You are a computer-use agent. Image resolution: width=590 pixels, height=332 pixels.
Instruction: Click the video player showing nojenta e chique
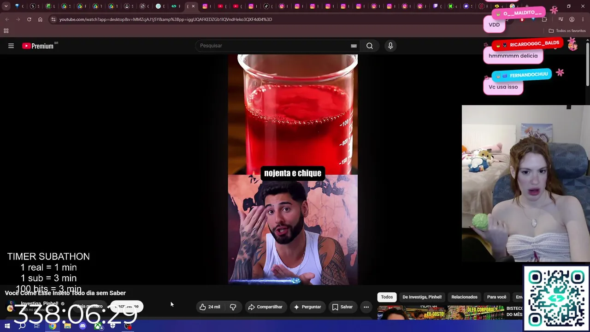coord(293,169)
